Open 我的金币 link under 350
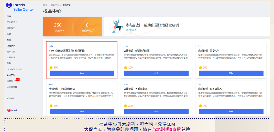Viewport: 274px width, 132px height. tap(59, 30)
